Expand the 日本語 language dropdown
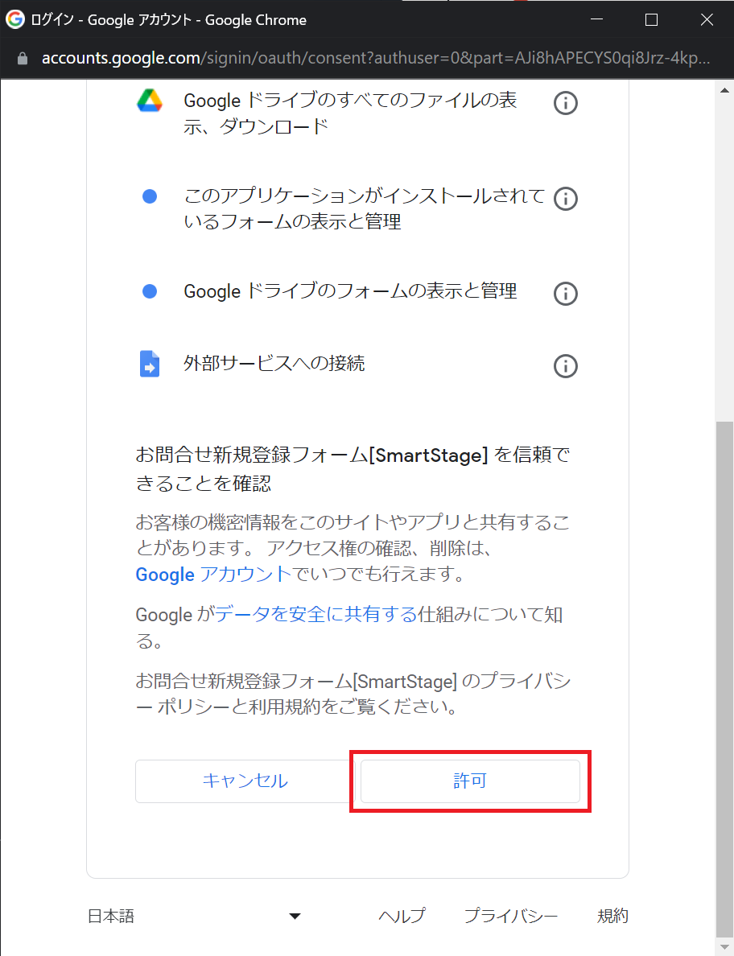734x956 pixels. click(x=195, y=916)
